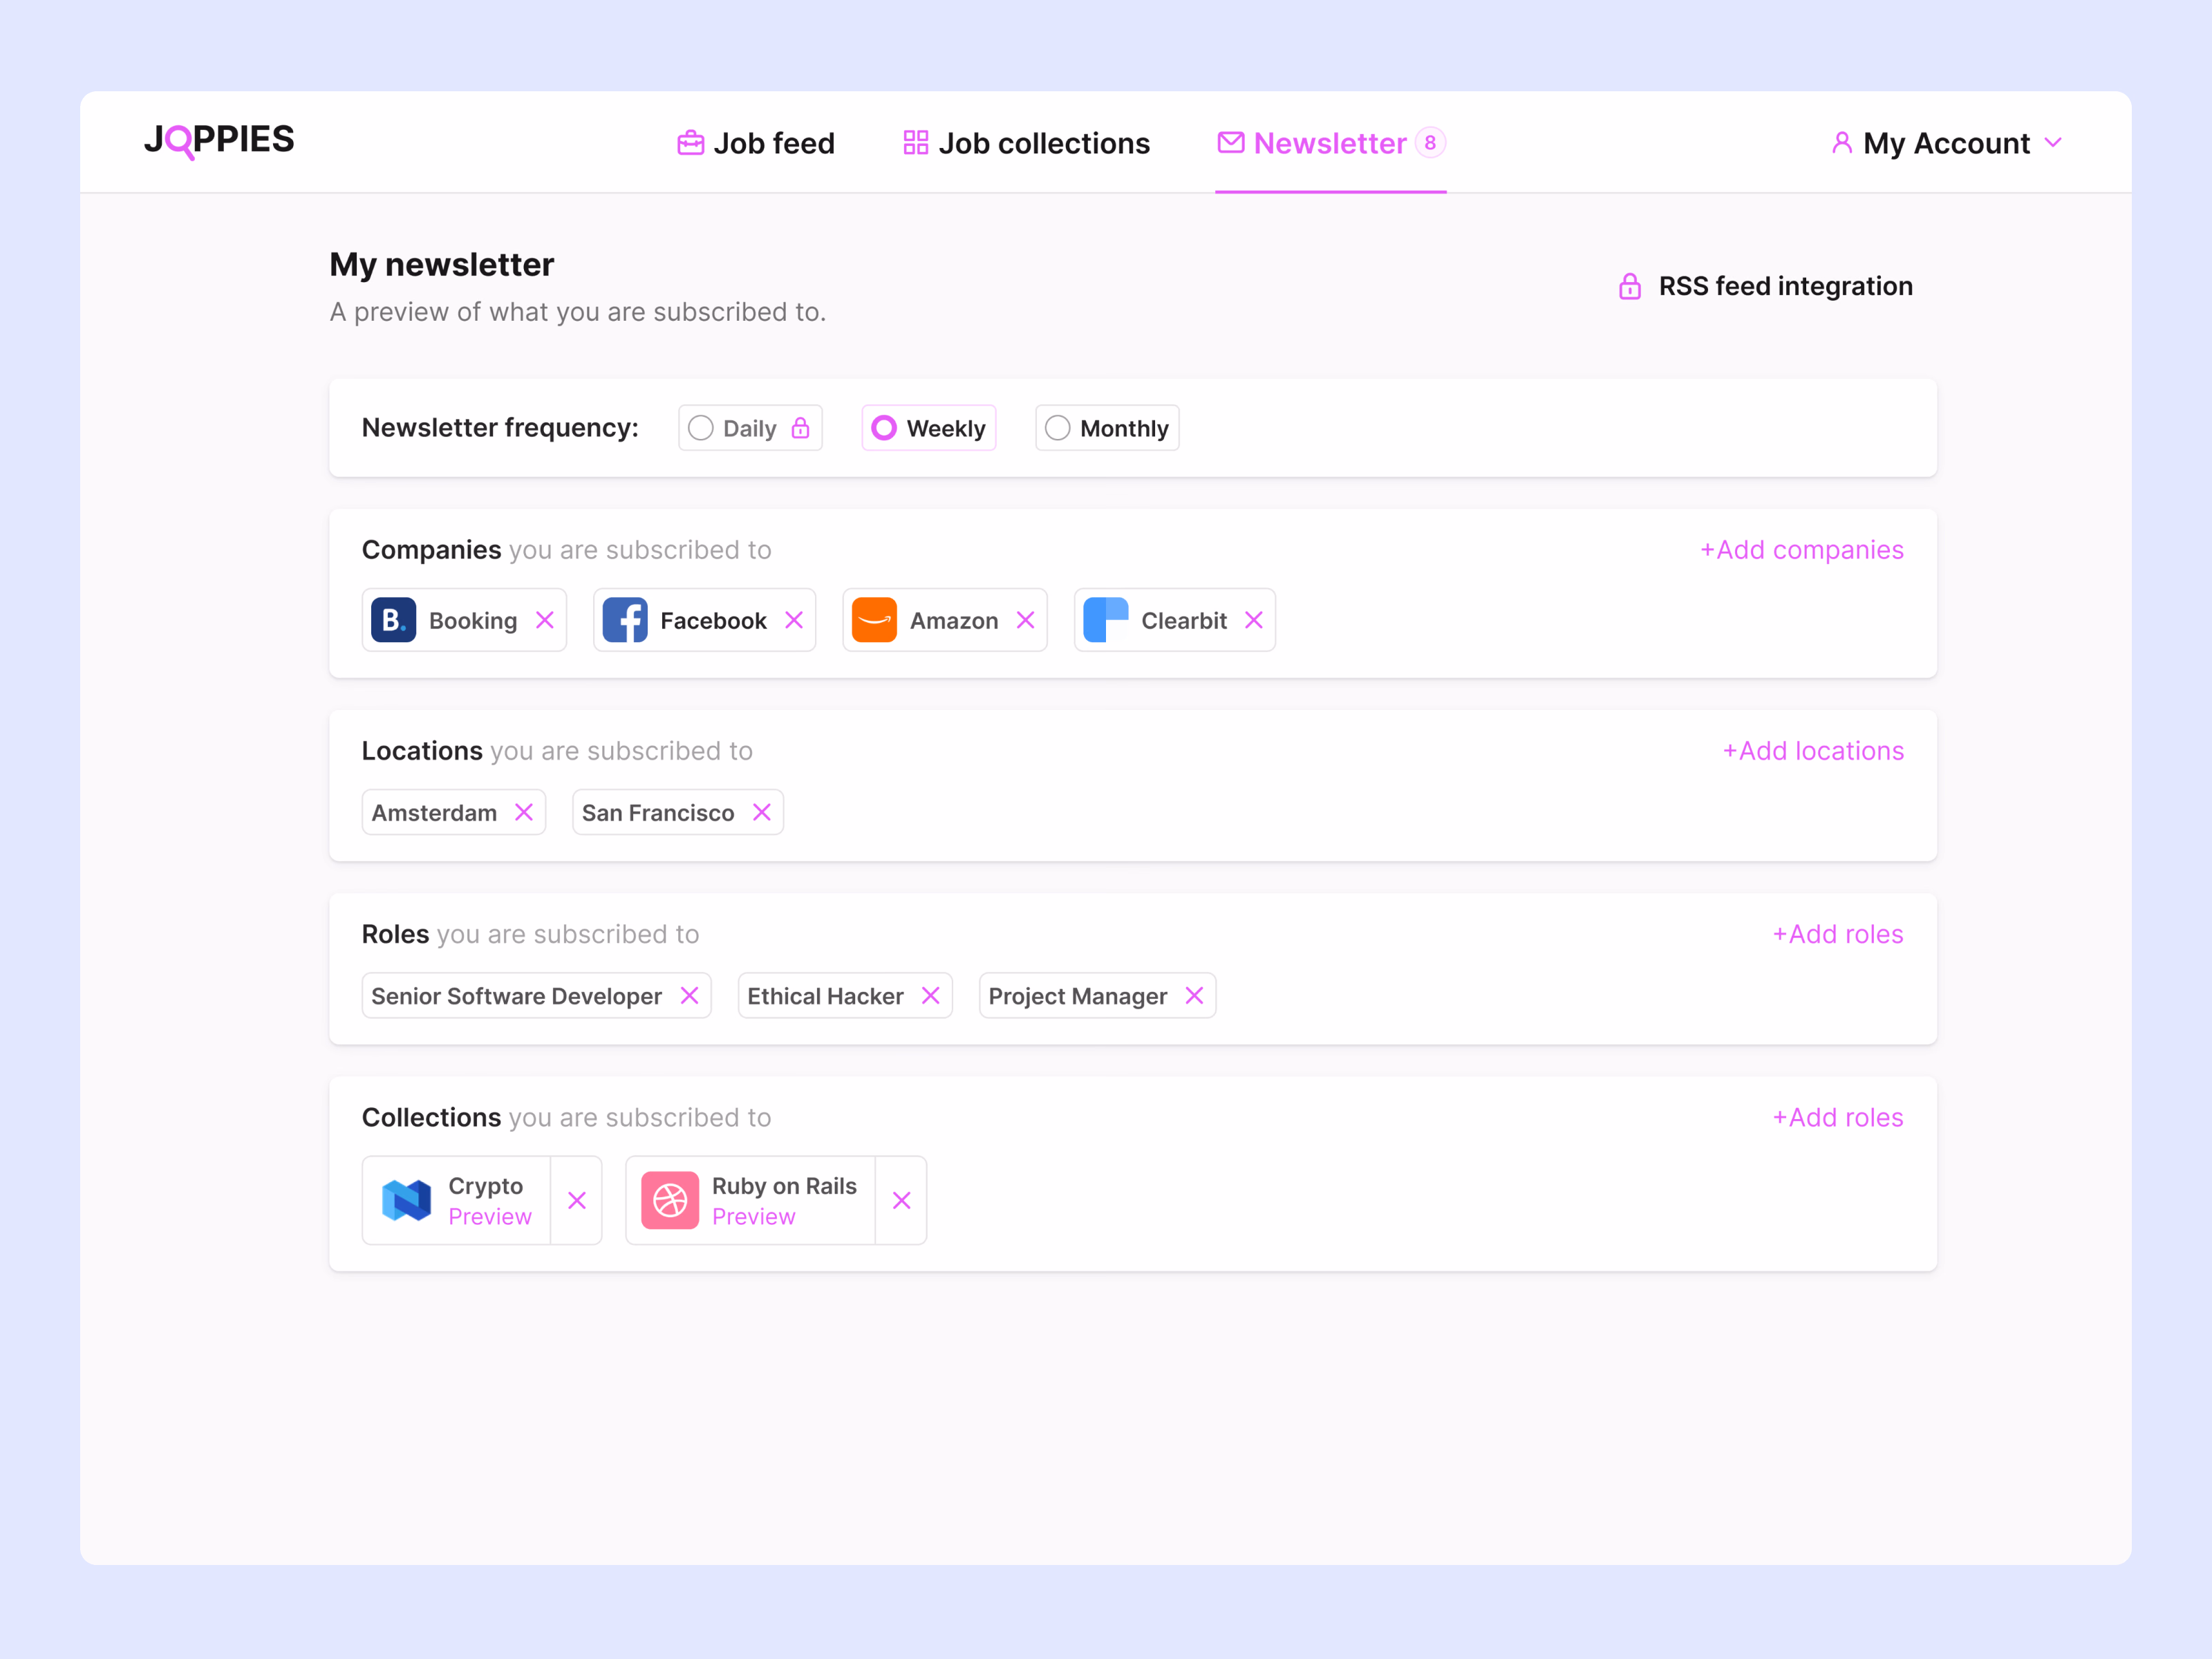Remove Ethical Hacker role
This screenshot has width=2212, height=1659.
[931, 995]
